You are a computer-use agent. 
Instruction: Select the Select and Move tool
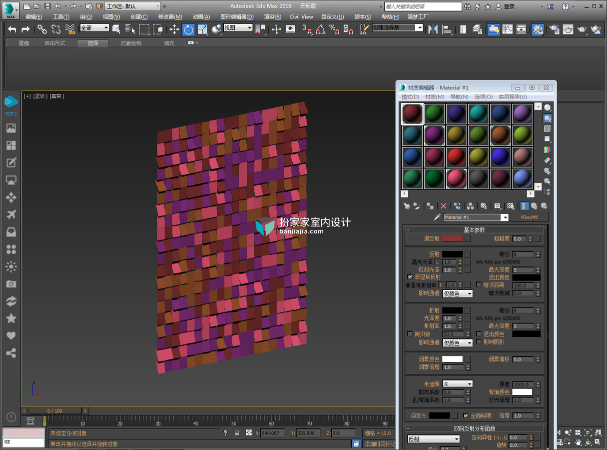point(174,29)
